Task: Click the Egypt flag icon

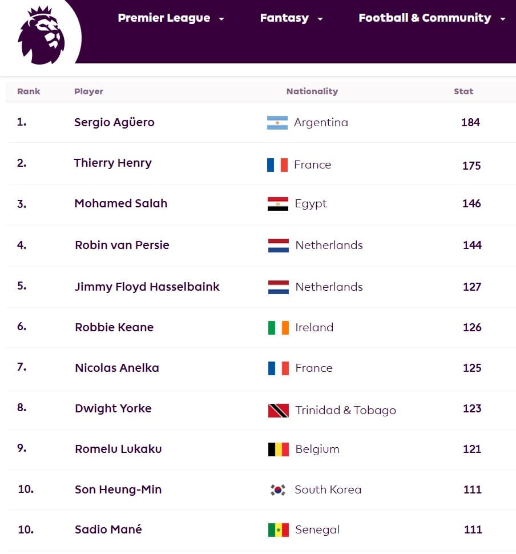Action: 278,204
